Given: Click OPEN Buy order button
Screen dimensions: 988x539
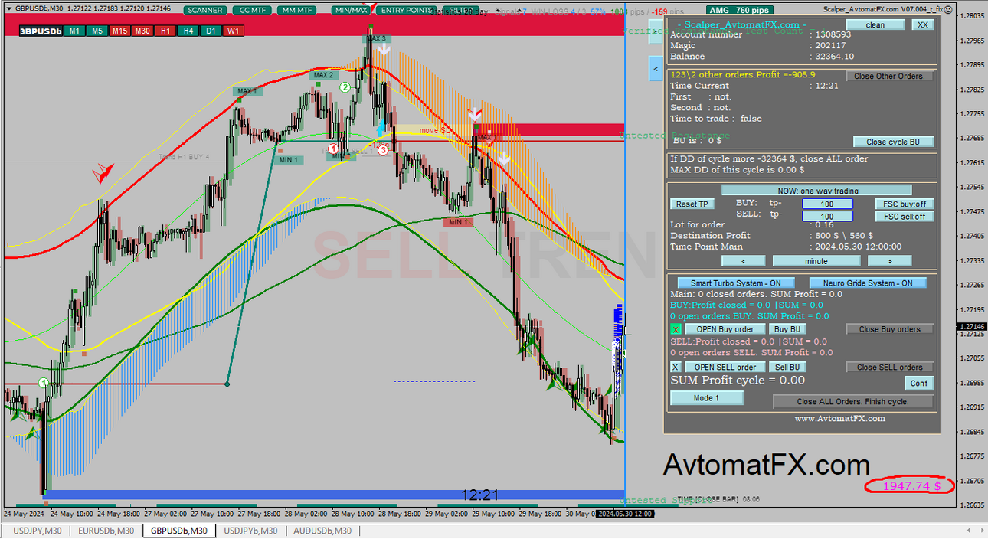Looking at the screenshot, I should click(725, 329).
